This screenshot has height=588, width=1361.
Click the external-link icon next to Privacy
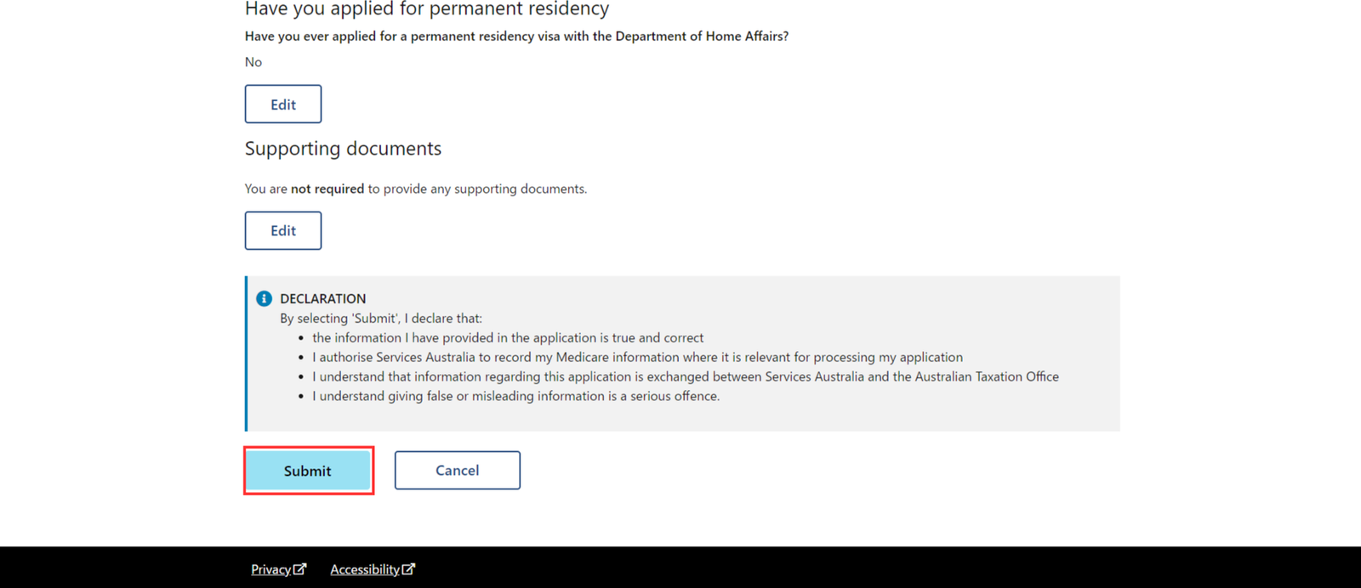(299, 568)
